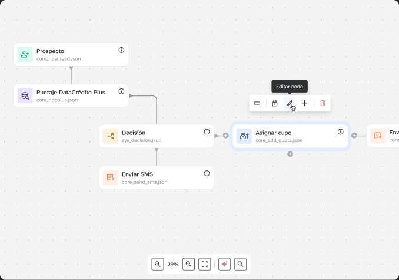Screen dimensions: 399x280
Task: Zoom in with the magnifier plus button
Action: point(158,264)
